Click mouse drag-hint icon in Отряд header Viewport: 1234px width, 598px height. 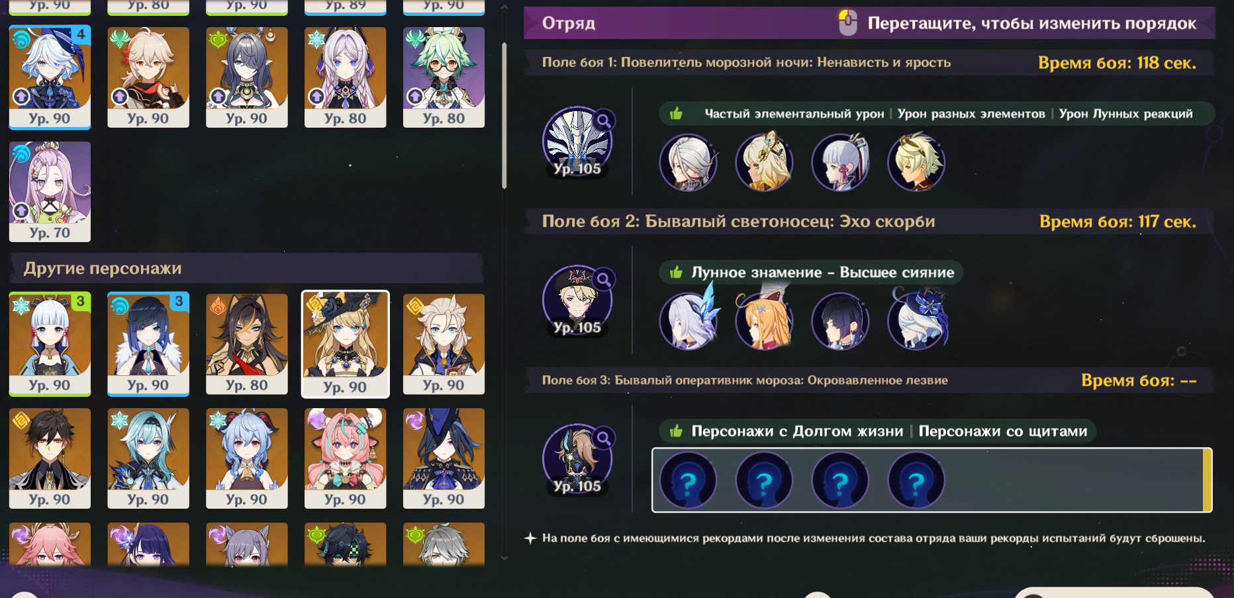point(847,23)
